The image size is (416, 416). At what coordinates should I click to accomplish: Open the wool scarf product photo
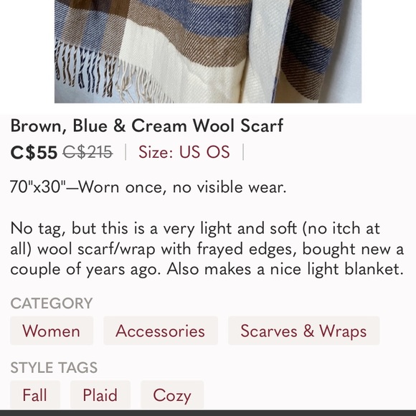(x=208, y=52)
